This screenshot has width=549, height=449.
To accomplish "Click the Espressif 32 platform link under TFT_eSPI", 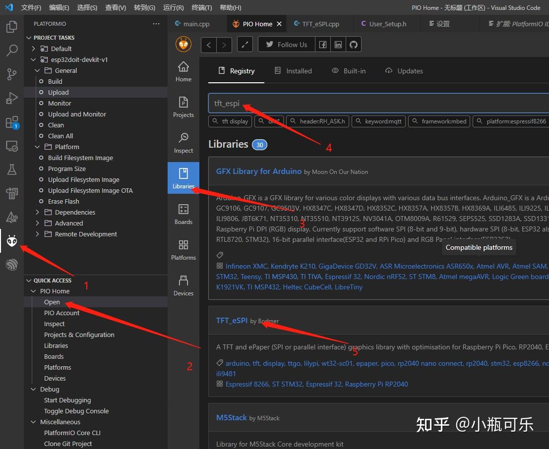I will pyautogui.click(x=324, y=384).
